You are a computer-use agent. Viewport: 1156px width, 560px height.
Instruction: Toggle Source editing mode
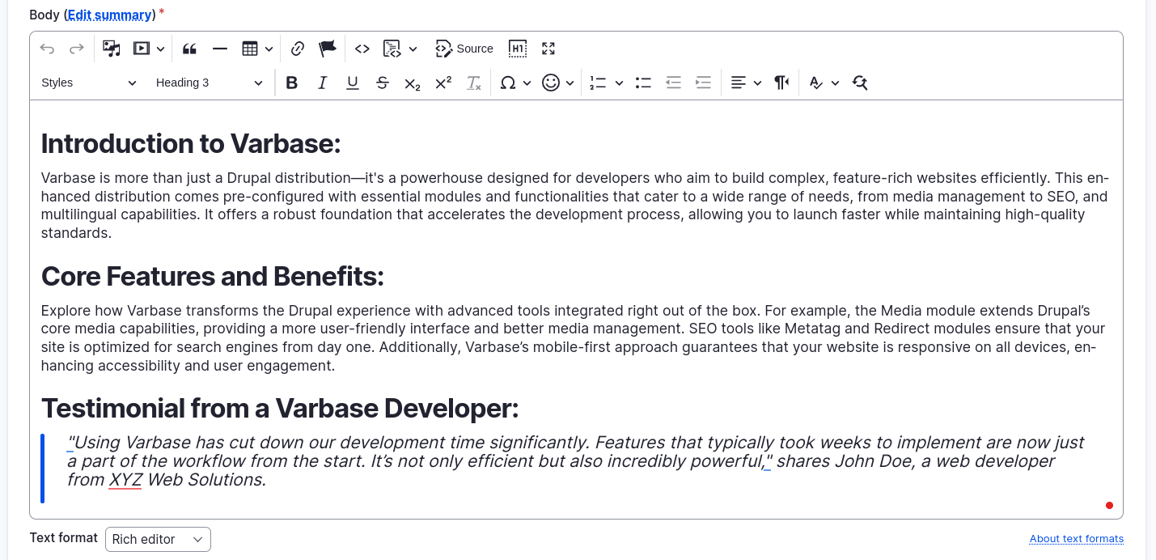(464, 49)
